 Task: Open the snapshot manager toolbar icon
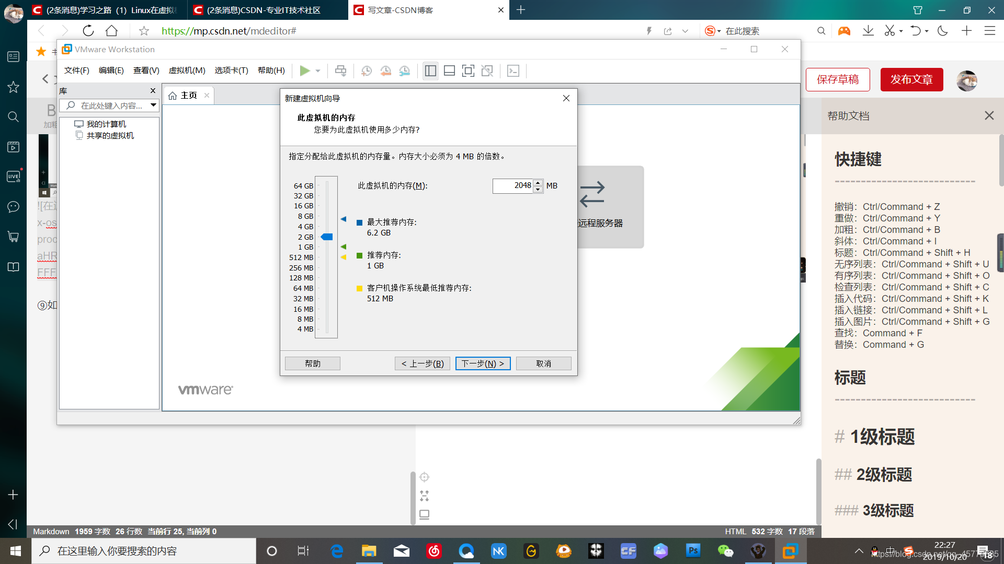[x=405, y=70]
